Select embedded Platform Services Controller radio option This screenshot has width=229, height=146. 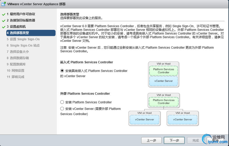point(62,71)
